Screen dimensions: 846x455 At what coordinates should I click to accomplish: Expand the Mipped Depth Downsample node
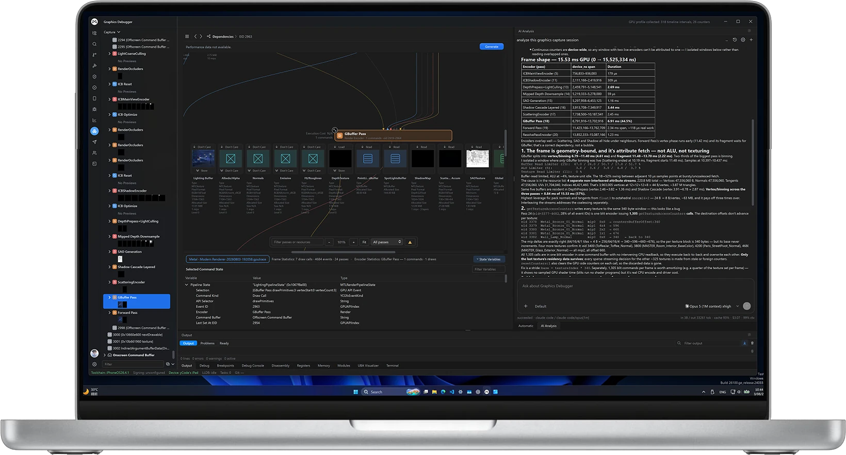[109, 236]
